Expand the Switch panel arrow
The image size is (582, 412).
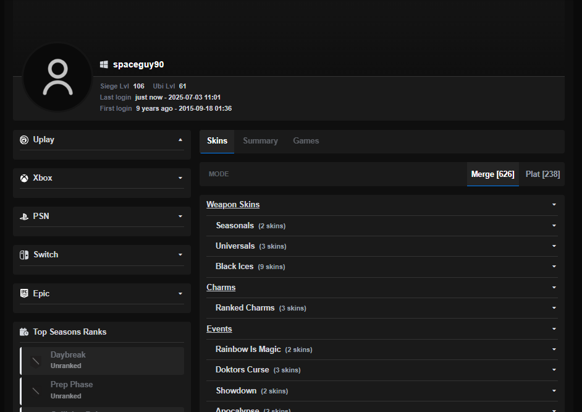tap(180, 254)
